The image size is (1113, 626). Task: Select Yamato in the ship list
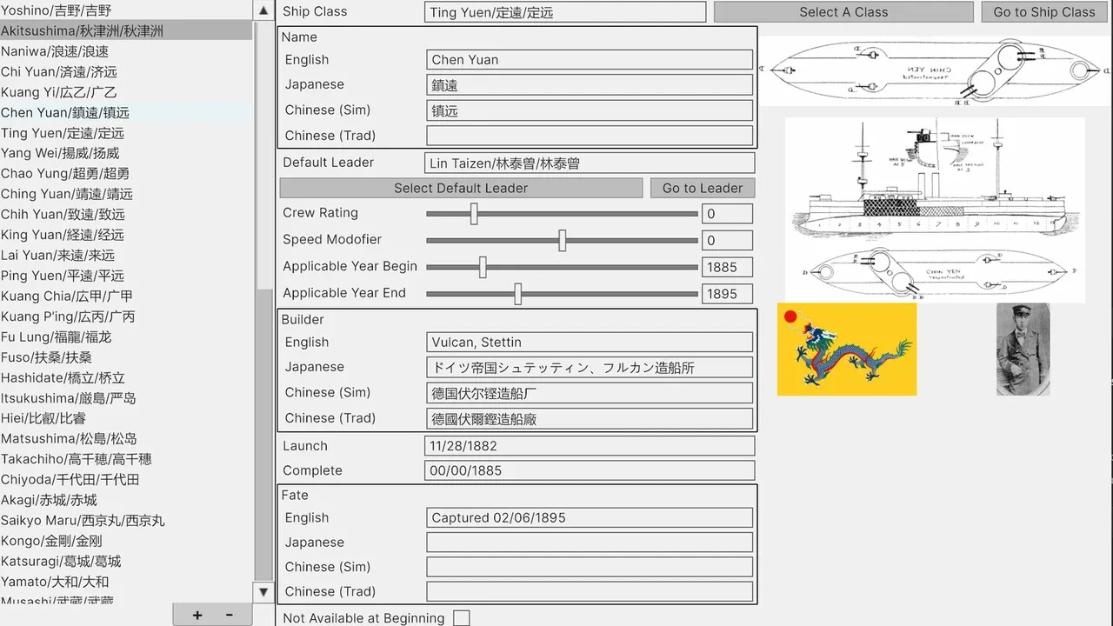click(126, 582)
